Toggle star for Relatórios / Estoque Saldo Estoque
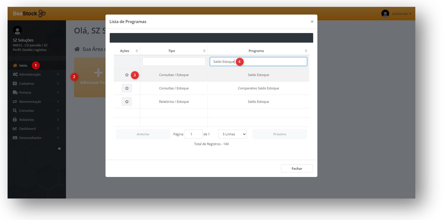Viewport: 445px width, 220px height. coord(127,102)
